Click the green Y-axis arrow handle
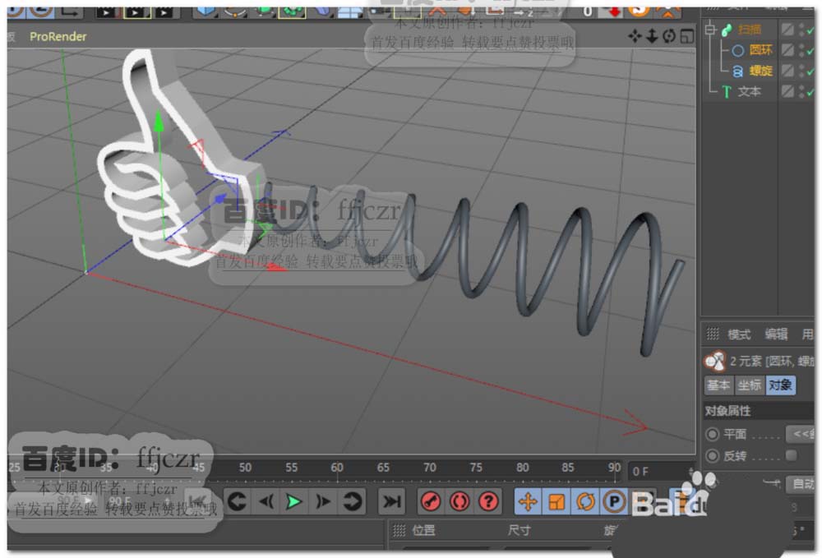Viewport: 822px width, 558px height. point(159,121)
